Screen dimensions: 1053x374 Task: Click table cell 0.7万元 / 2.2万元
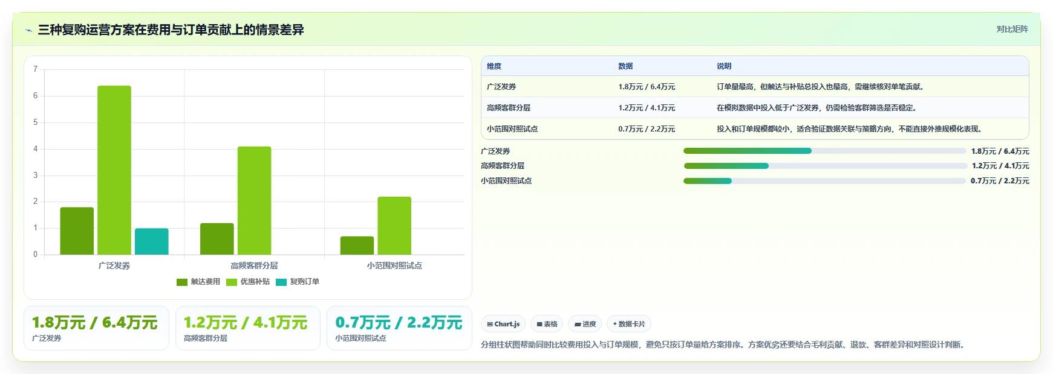click(x=647, y=129)
